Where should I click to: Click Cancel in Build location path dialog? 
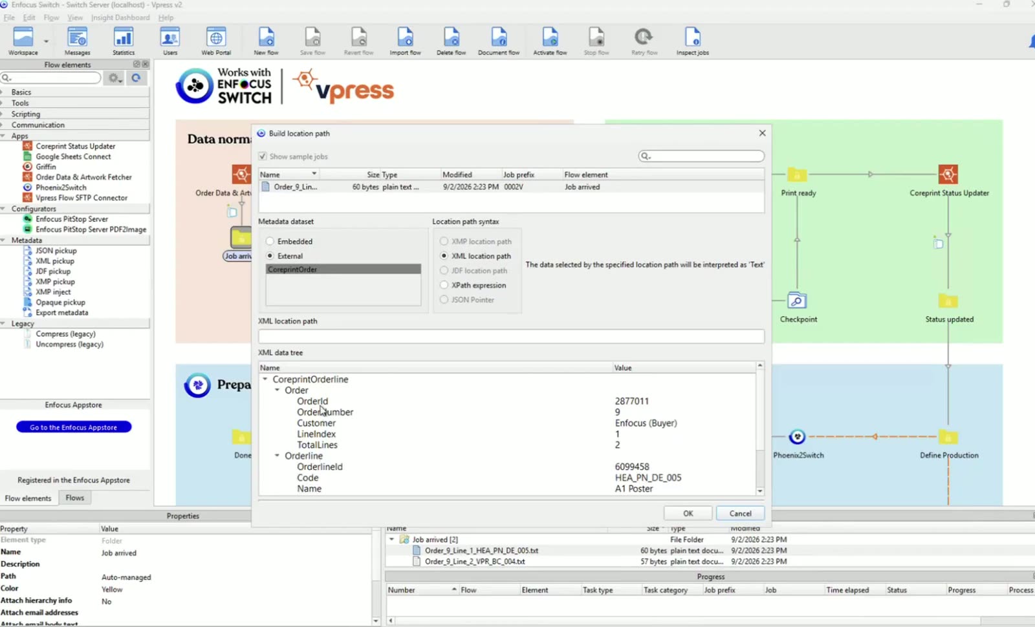pos(741,513)
